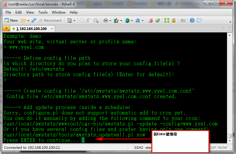Toggle the Full Screen icon

click(167, 20)
